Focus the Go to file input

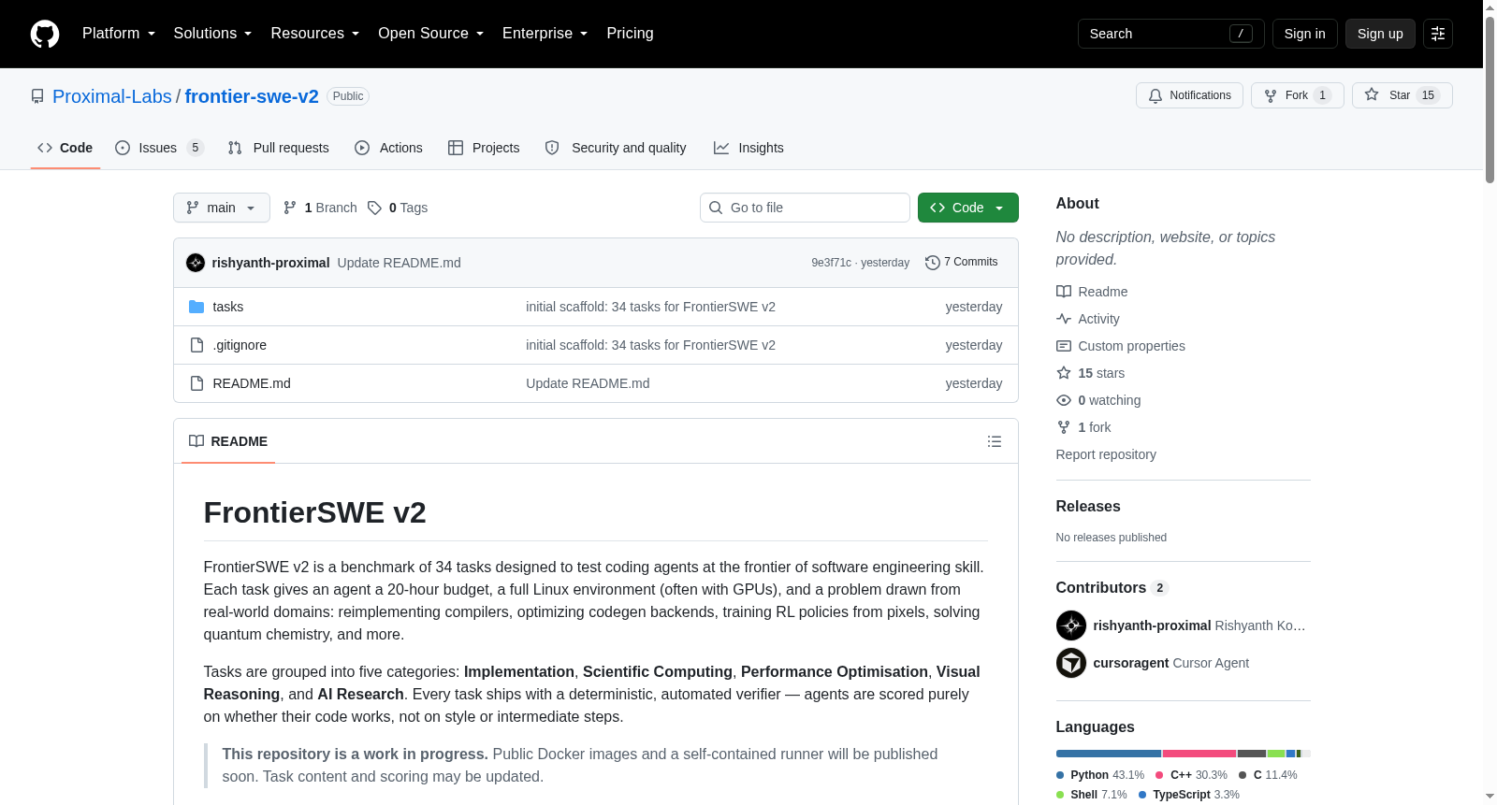tap(805, 208)
